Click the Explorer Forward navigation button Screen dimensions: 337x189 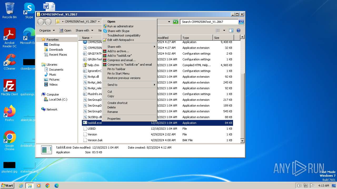(48, 22)
